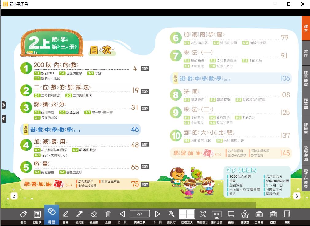Select the 橡皮擦 eraser tool
Screen dimensions: 310x226
coord(94,214)
